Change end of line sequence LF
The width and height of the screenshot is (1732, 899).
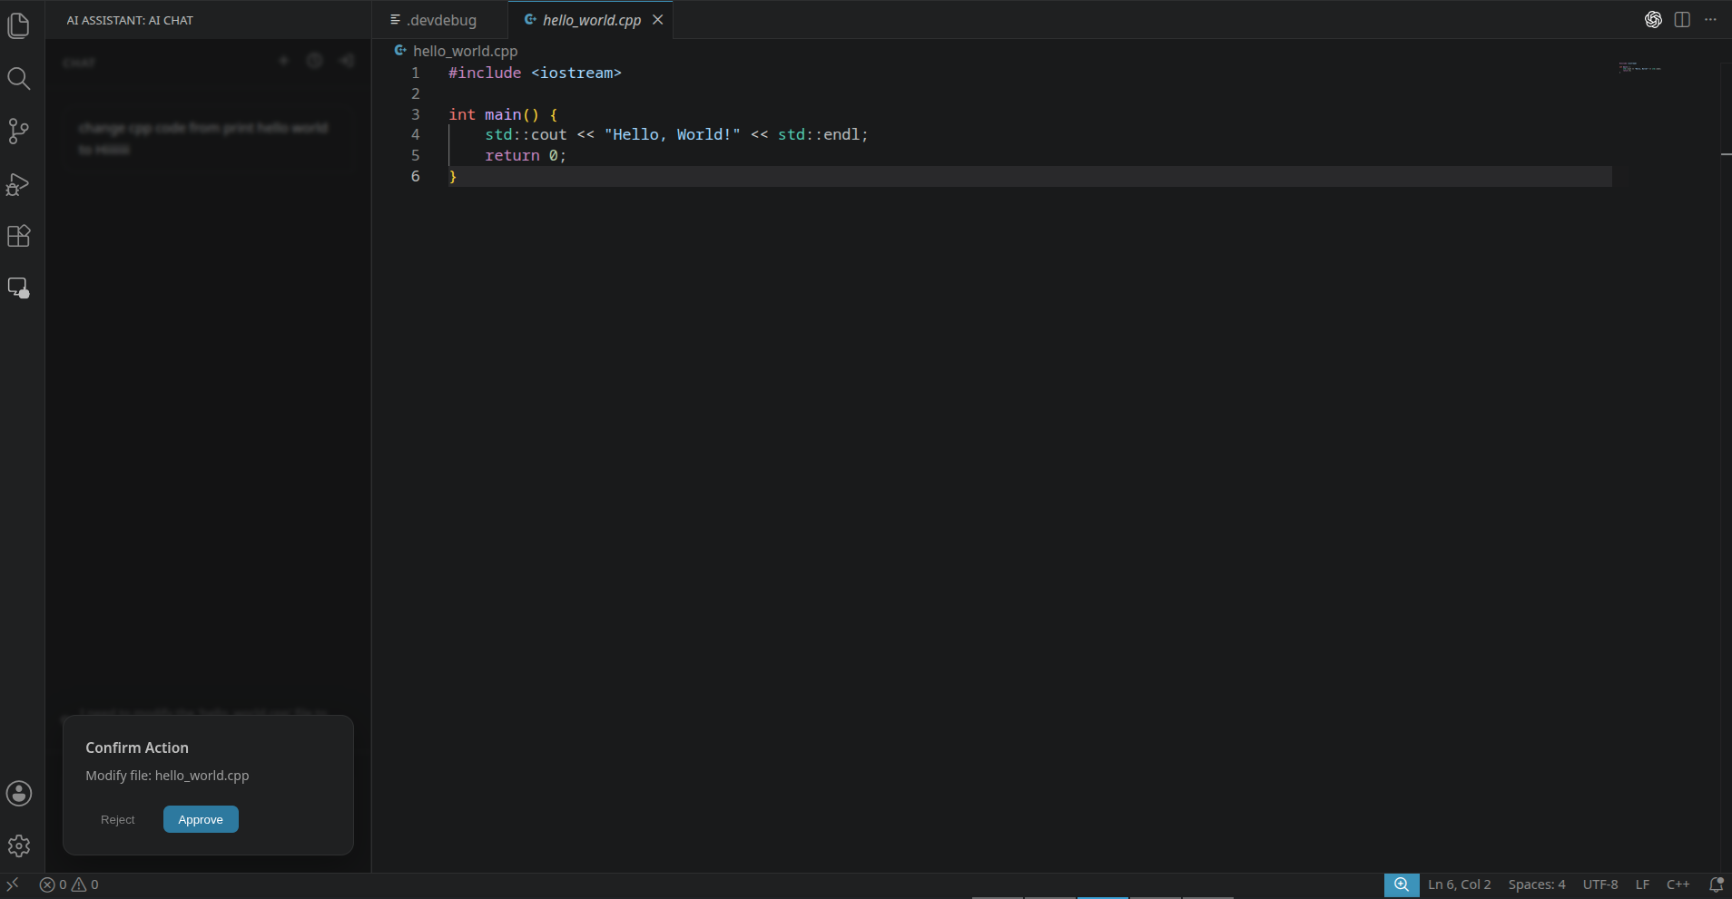[x=1642, y=884]
